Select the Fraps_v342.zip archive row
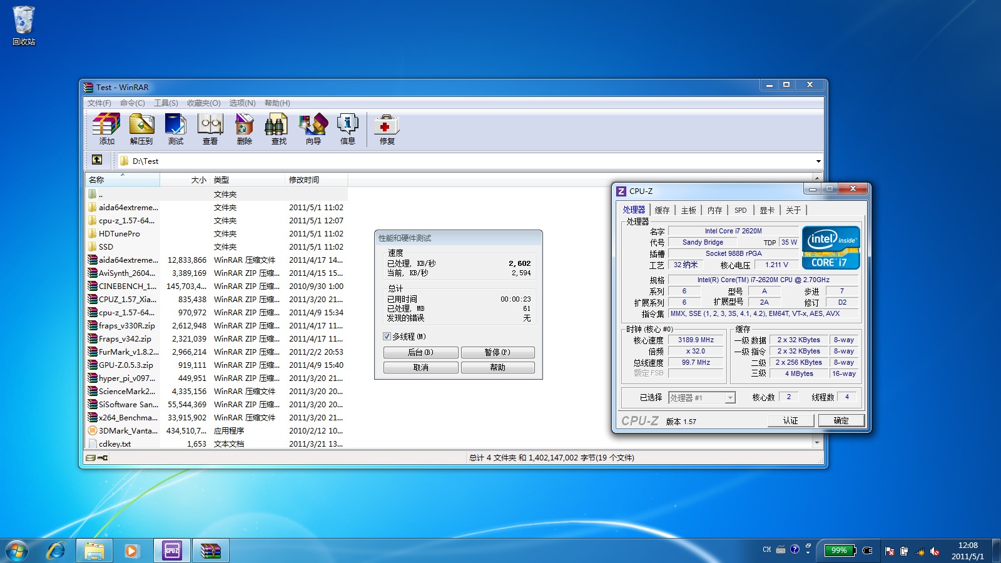 (x=216, y=338)
